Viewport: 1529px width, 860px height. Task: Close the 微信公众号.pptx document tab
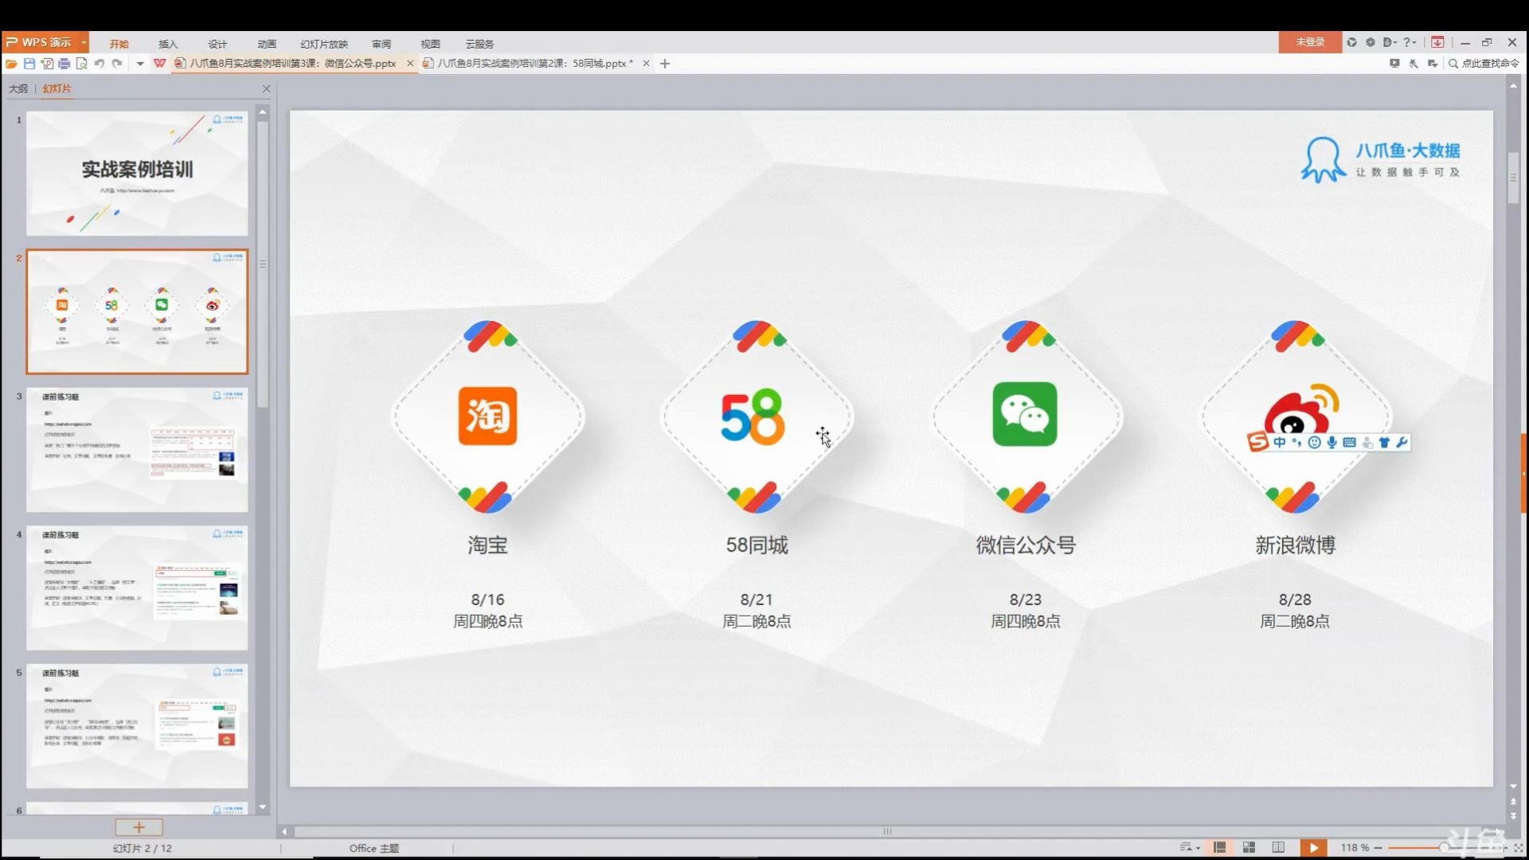(410, 64)
